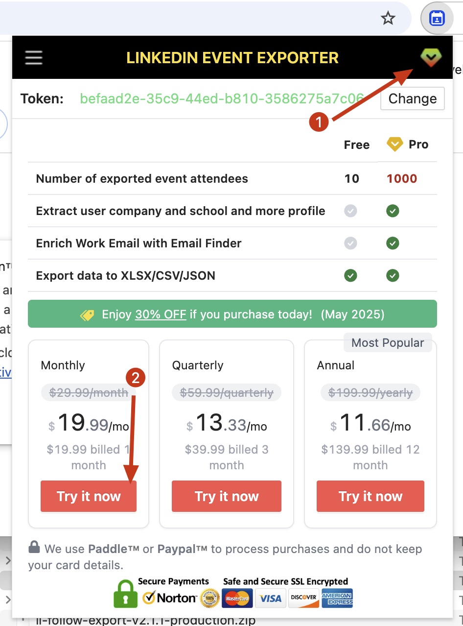Select the MasterCard payment icon
The height and width of the screenshot is (626, 463).
coord(237,598)
